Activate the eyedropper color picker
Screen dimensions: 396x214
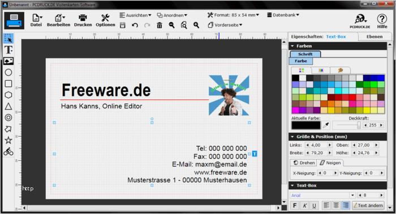click(x=326, y=125)
